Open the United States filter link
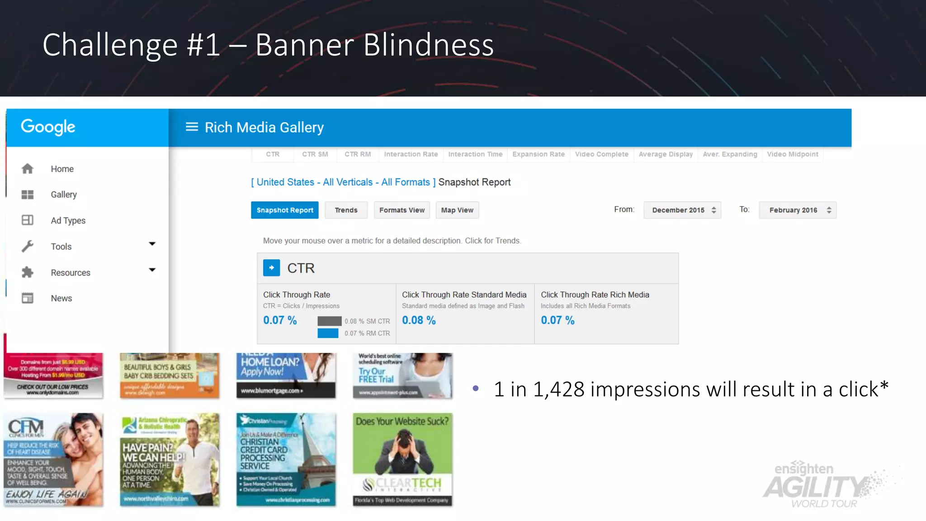The image size is (926, 521). tap(285, 182)
